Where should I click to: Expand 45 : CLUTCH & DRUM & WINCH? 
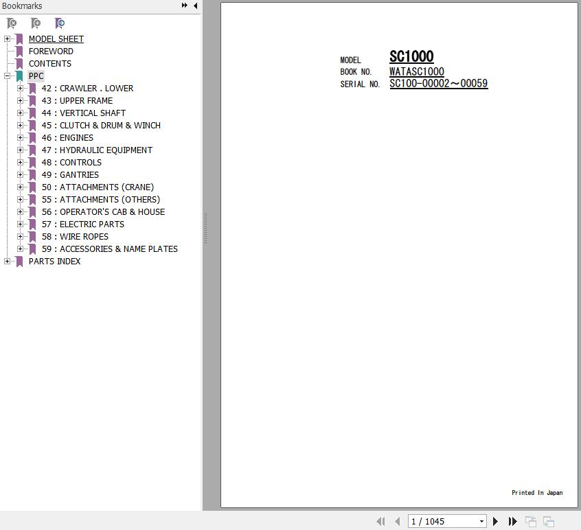[20, 125]
